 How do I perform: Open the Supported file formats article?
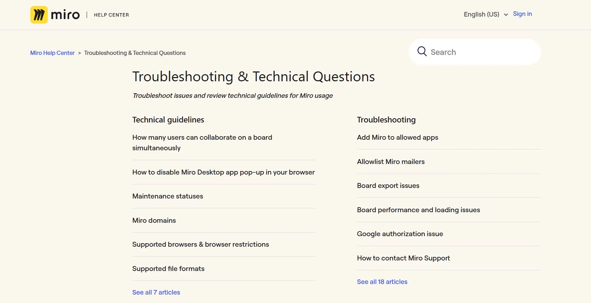[x=168, y=269]
